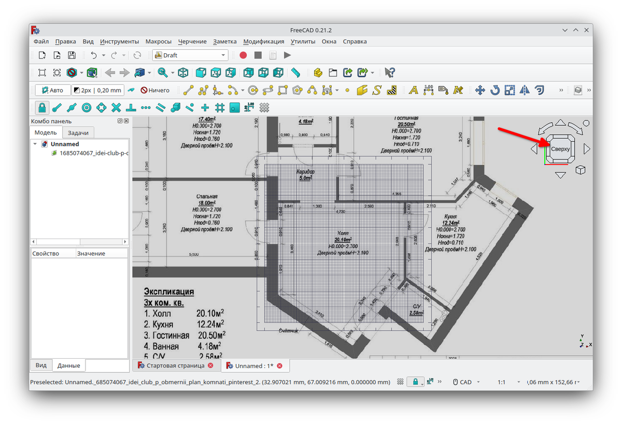
Task: Click the model tree horizontal scrollbar
Action: pyautogui.click(x=79, y=242)
